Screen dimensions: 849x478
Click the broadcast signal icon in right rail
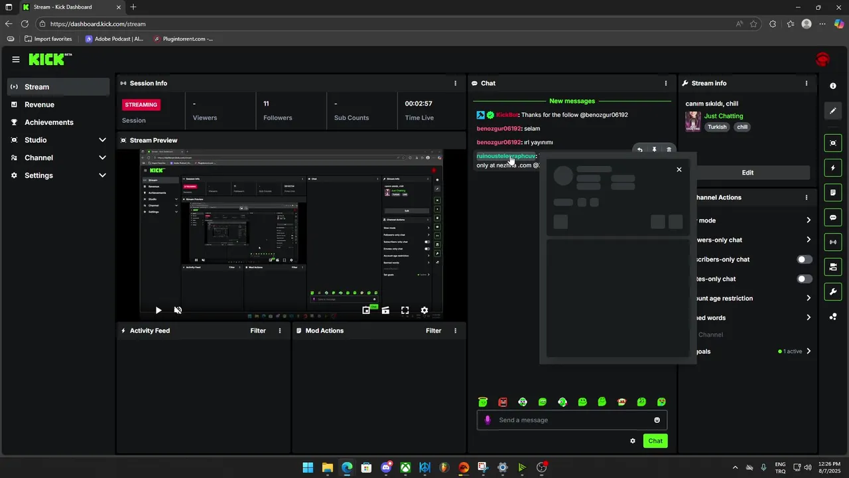tap(833, 242)
